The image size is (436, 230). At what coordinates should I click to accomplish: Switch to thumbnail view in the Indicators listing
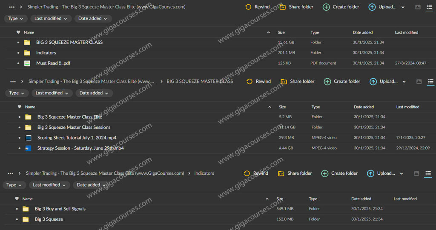pyautogui.click(x=416, y=173)
